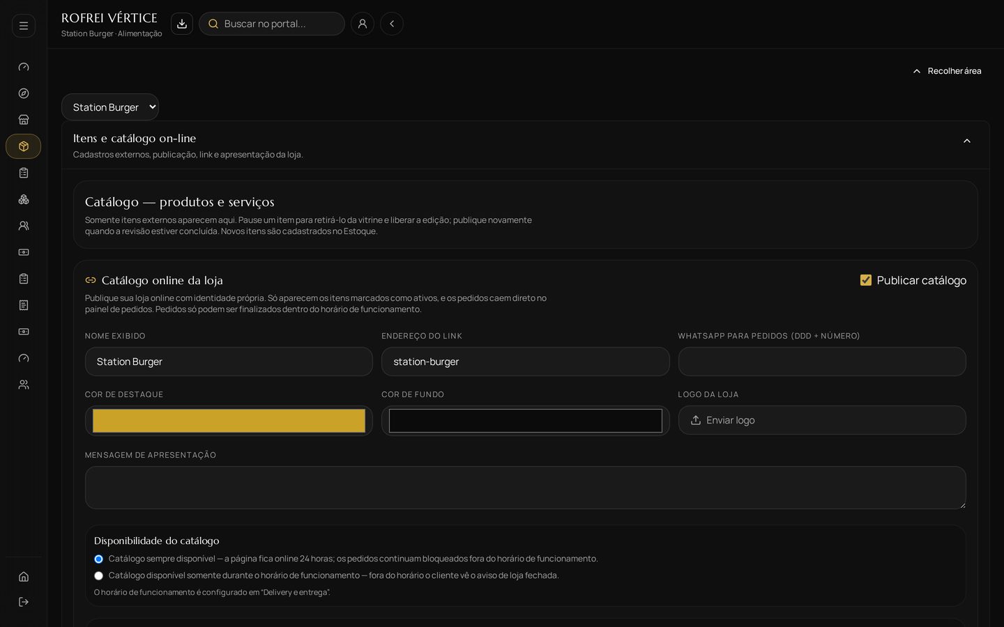
Task: Uncheck the Publicar catálogo checkbox
Action: click(866, 280)
